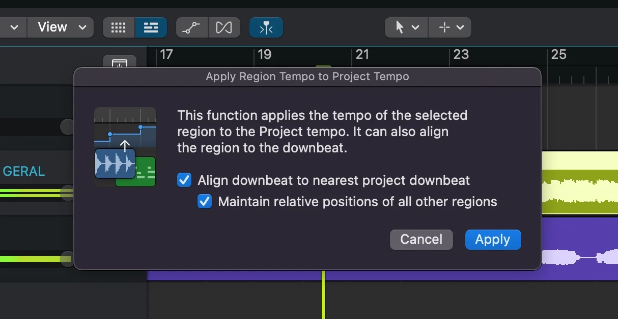Screen dimensions: 618x319
Task: Toggle the blue catch playhead icon
Action: click(x=266, y=27)
